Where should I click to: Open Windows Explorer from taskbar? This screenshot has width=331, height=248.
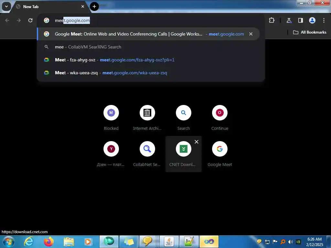[x=69, y=242]
